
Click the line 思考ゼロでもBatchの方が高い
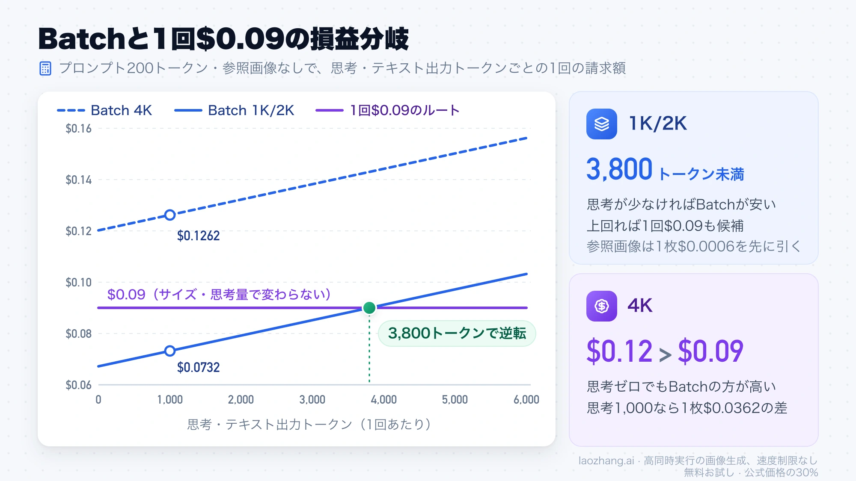click(x=681, y=387)
